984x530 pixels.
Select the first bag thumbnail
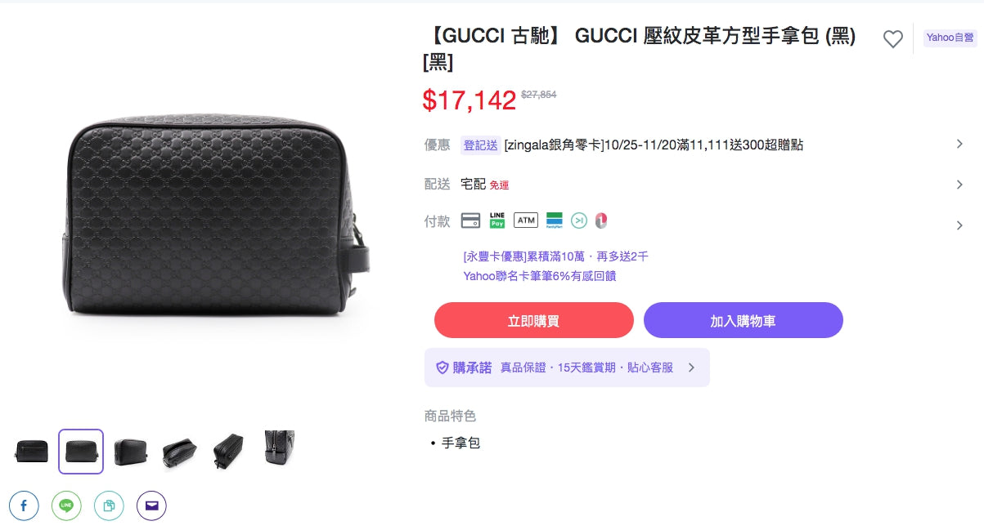[31, 451]
